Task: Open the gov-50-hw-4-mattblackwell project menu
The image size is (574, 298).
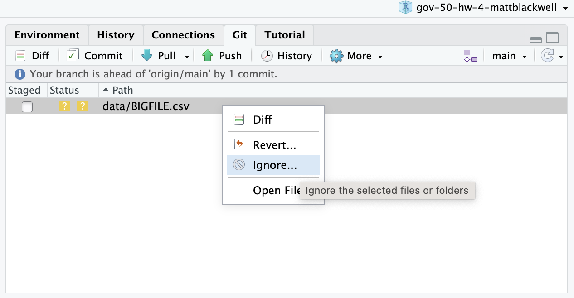Action: 483,8
